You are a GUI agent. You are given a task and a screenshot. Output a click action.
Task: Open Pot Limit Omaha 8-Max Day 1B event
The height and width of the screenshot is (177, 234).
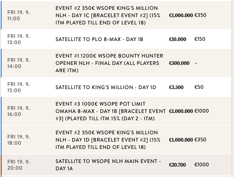pyautogui.click(x=111, y=111)
